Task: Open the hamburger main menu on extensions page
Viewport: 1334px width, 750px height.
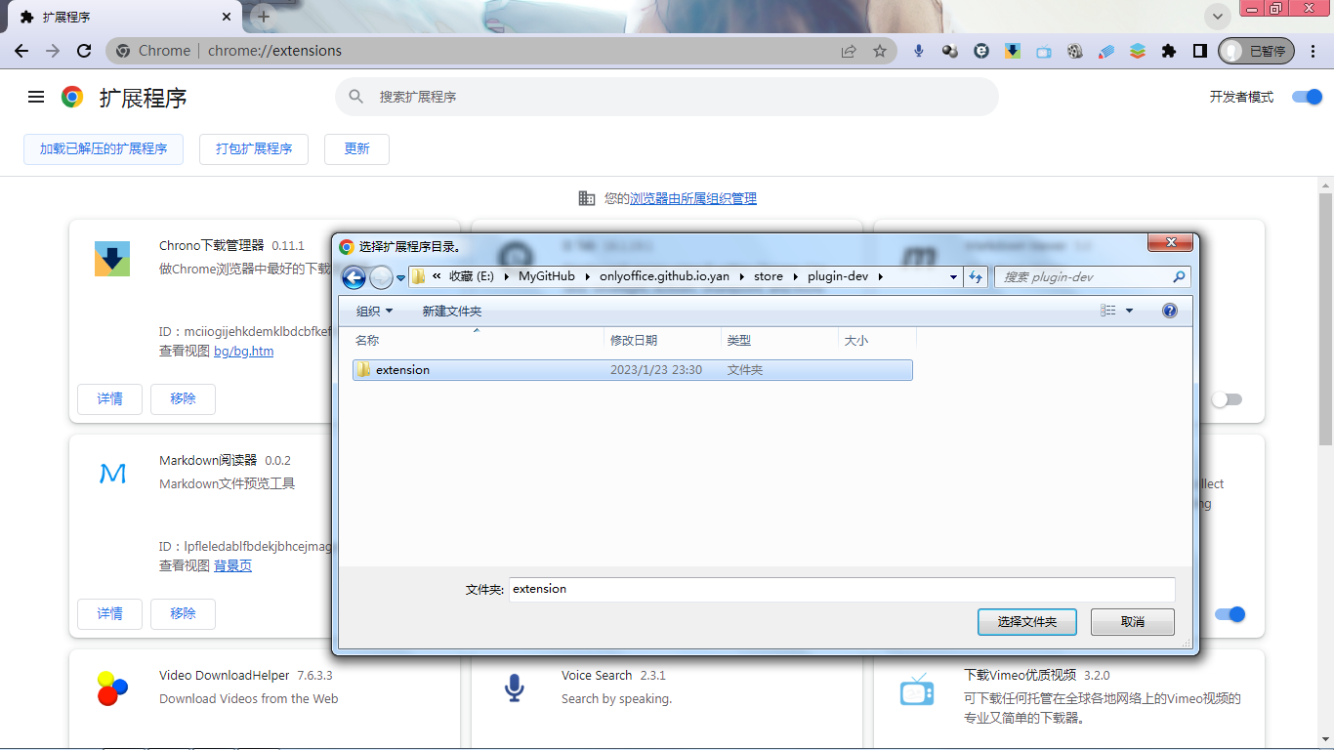Action: [36, 97]
